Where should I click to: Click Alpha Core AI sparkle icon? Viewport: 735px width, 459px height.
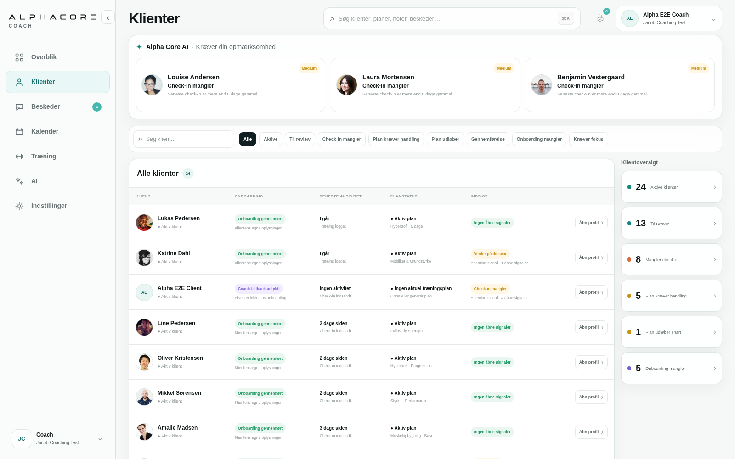139,47
